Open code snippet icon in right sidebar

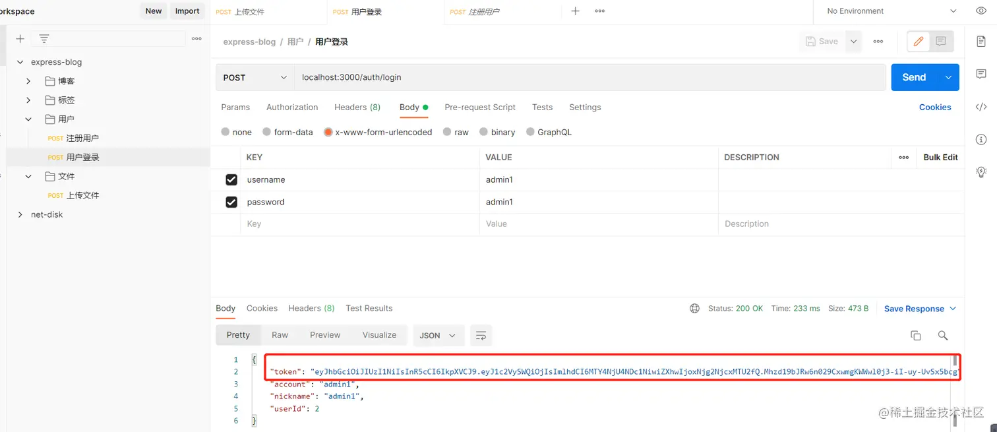(x=981, y=107)
